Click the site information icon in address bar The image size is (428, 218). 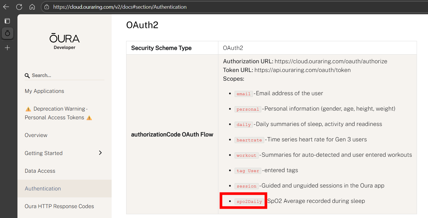[47, 7]
